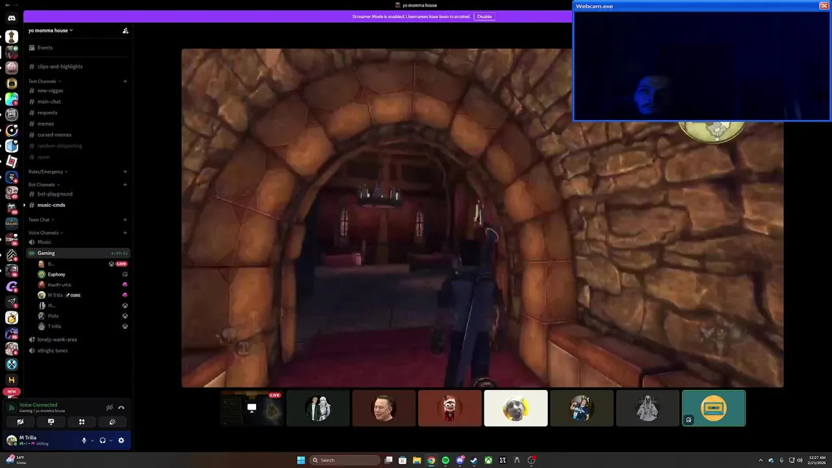Image resolution: width=832 pixels, height=468 pixels.
Task: Toggle camera on in voice panel
Action: click(x=20, y=422)
